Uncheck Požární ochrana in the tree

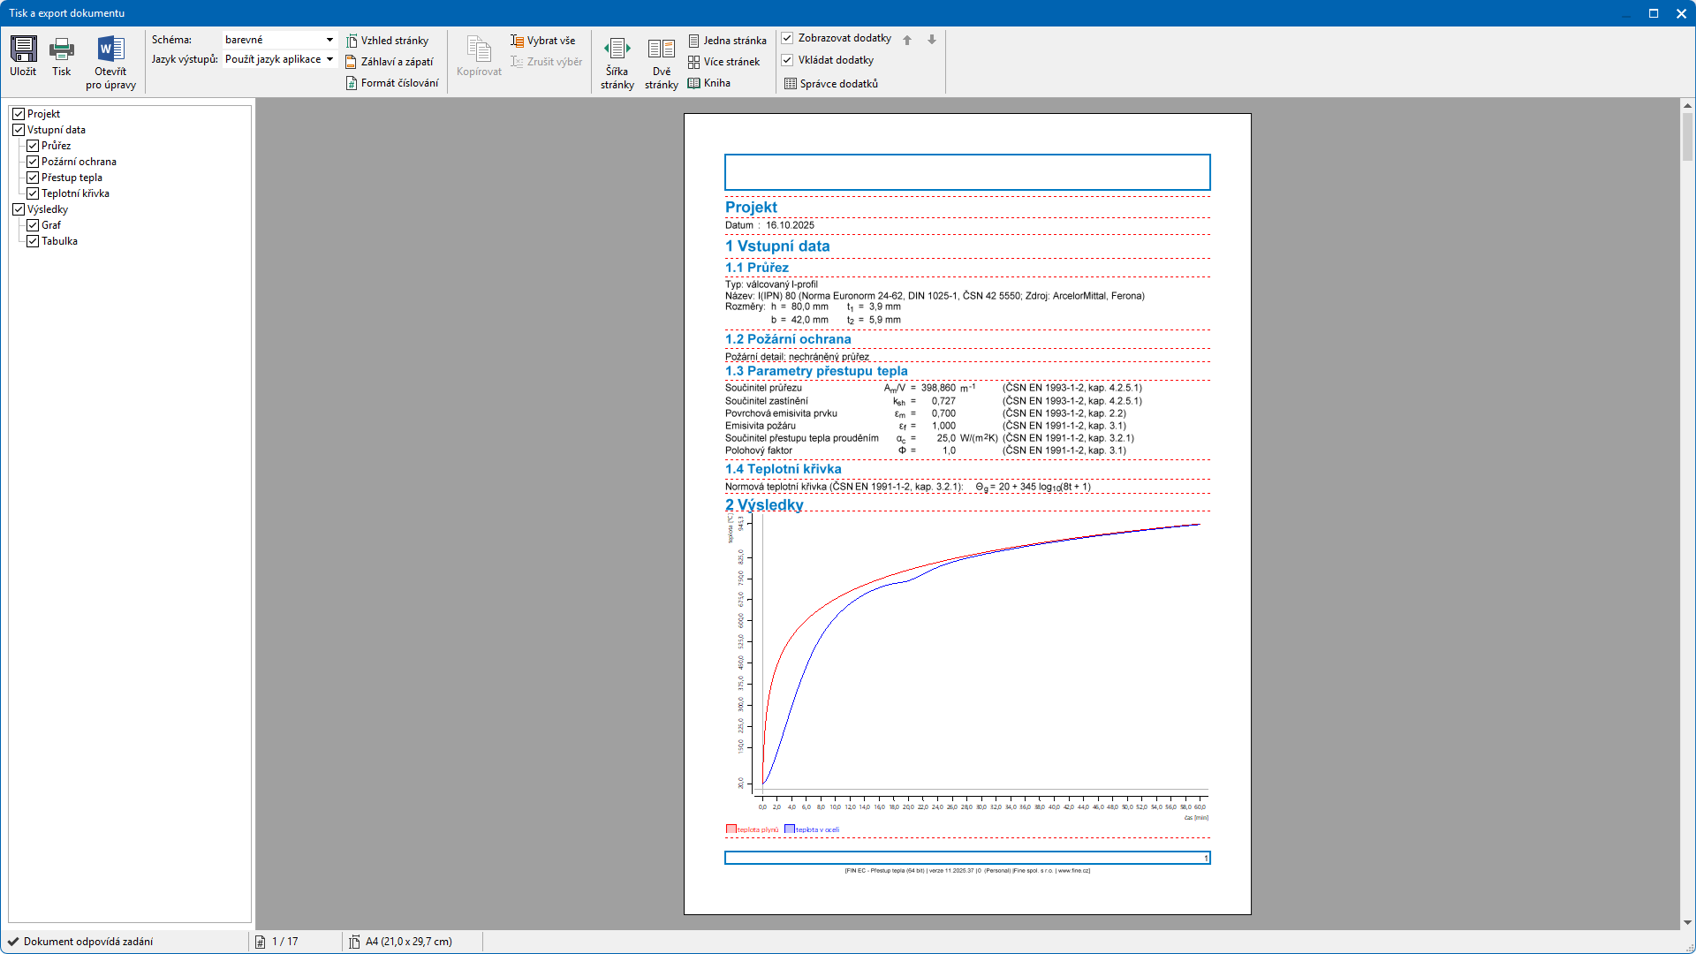point(33,162)
